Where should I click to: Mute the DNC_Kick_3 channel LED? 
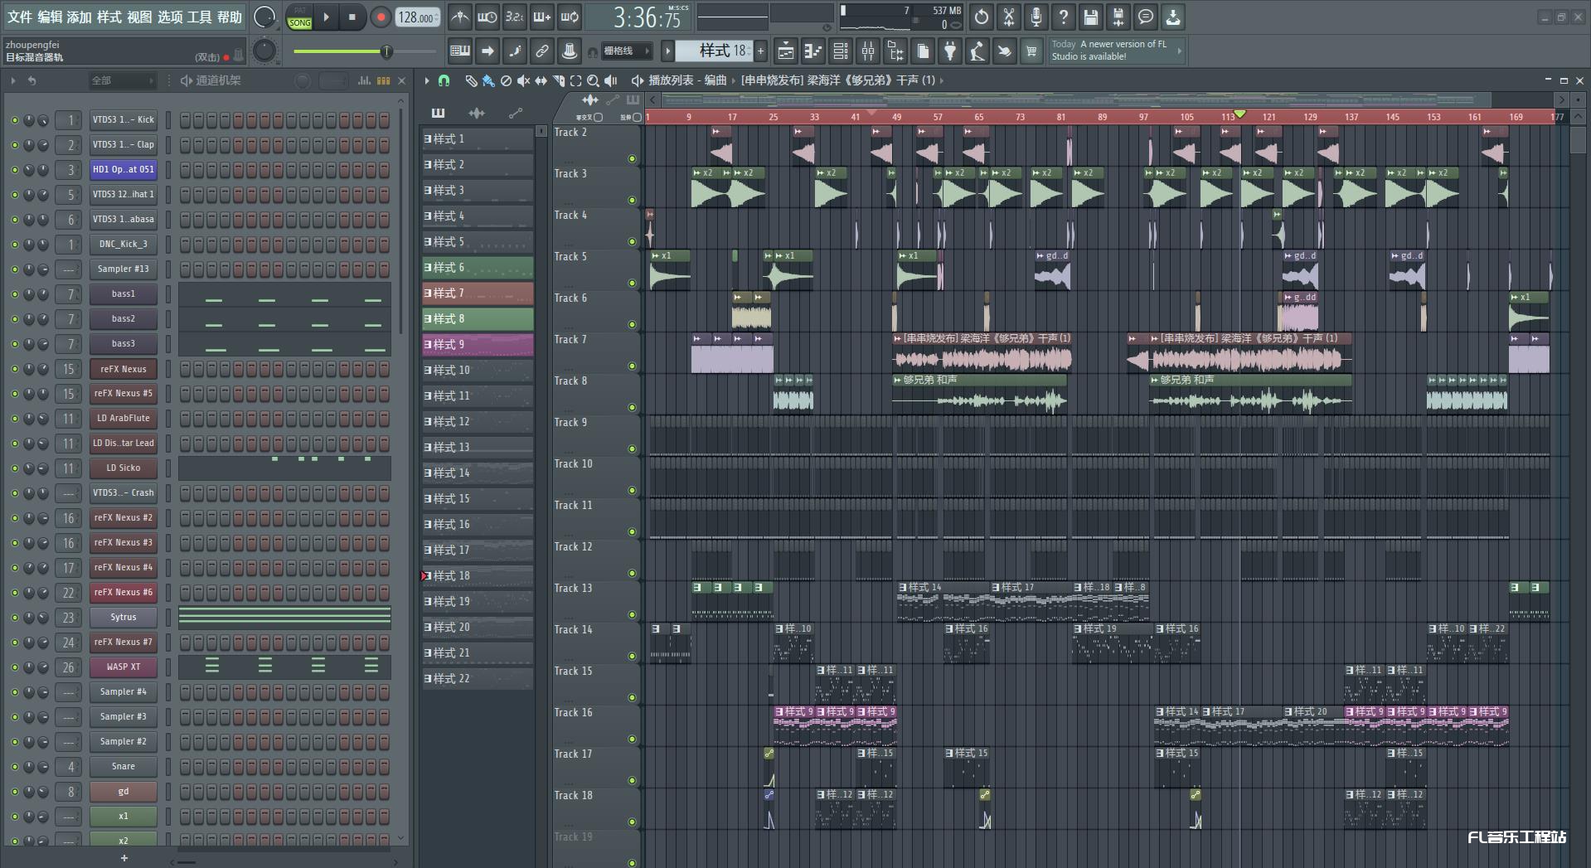click(14, 245)
